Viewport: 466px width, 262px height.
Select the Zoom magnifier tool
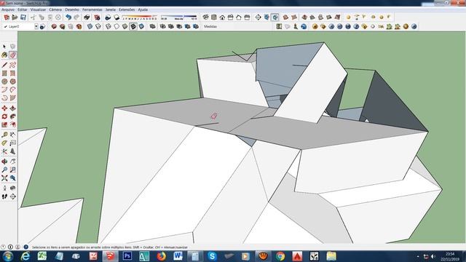[x=4, y=170]
